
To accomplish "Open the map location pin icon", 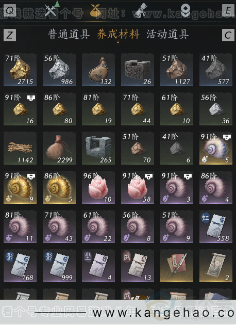I will [185, 10].
